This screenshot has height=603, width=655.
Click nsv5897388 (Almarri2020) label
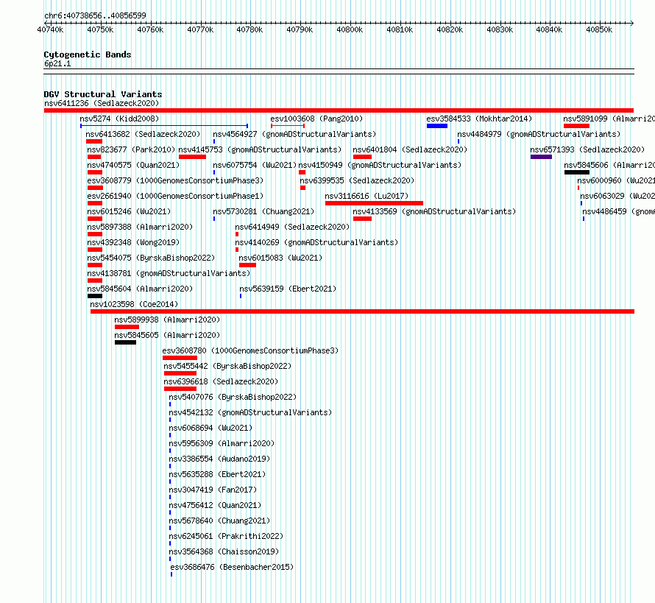click(140, 227)
